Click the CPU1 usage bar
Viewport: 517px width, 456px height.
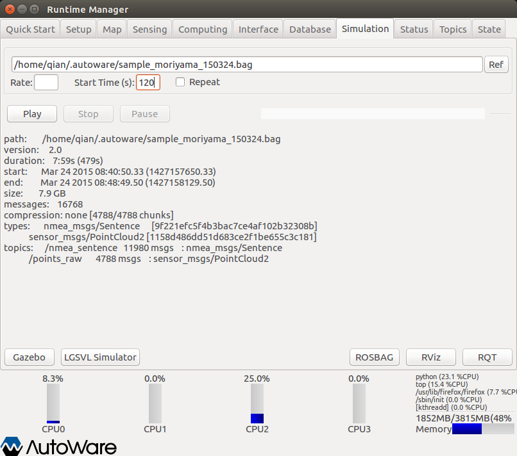155,403
